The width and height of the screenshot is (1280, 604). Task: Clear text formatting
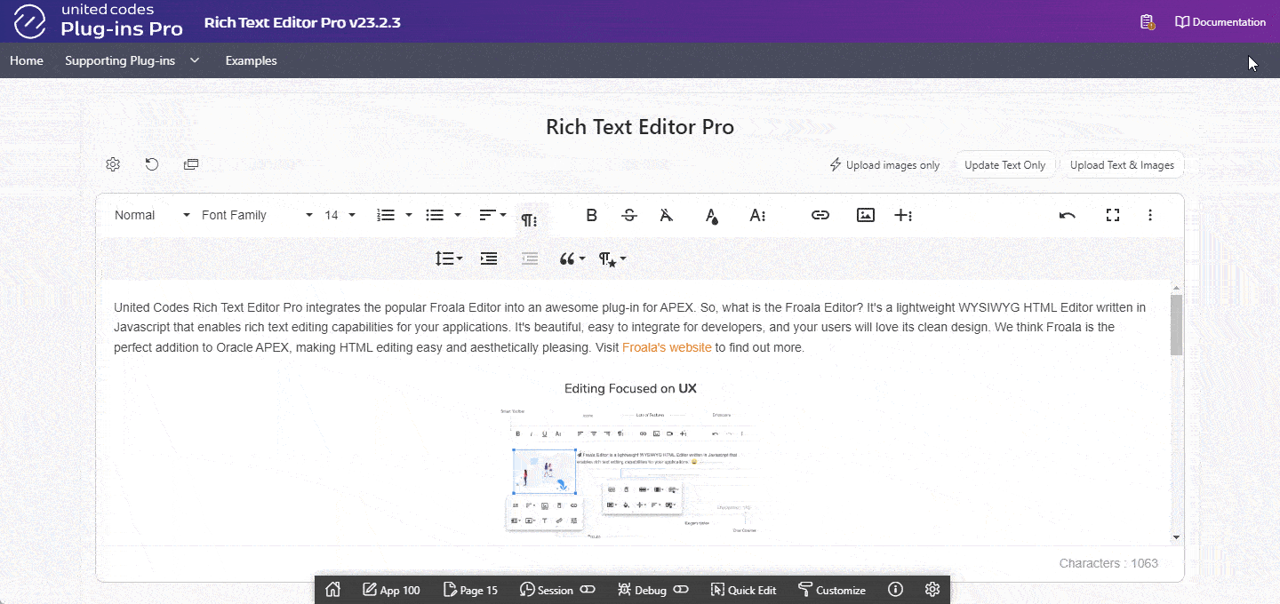pyautogui.click(x=667, y=215)
